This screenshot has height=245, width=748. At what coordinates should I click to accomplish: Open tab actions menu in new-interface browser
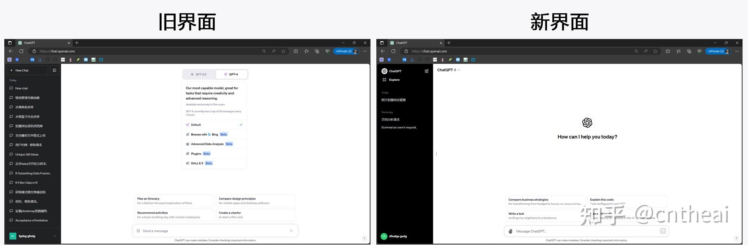(382, 43)
